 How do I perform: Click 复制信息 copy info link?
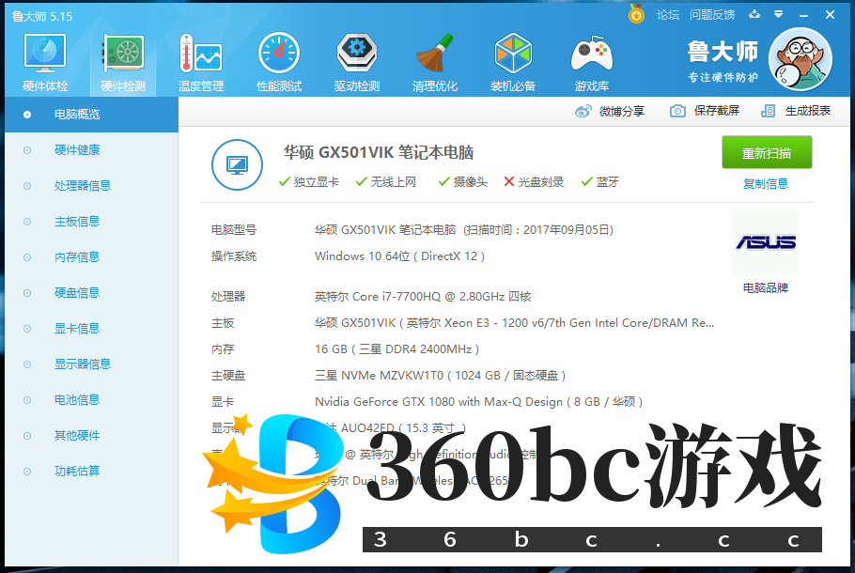[766, 184]
